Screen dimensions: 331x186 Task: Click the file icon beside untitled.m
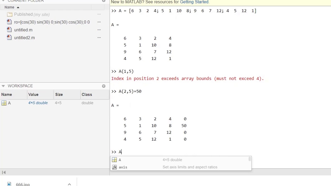click(x=9, y=30)
